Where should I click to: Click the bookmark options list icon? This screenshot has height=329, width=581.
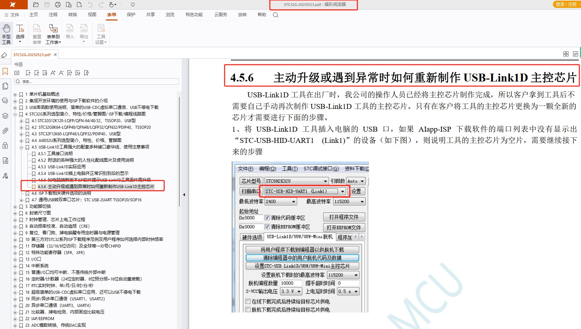[x=17, y=73]
